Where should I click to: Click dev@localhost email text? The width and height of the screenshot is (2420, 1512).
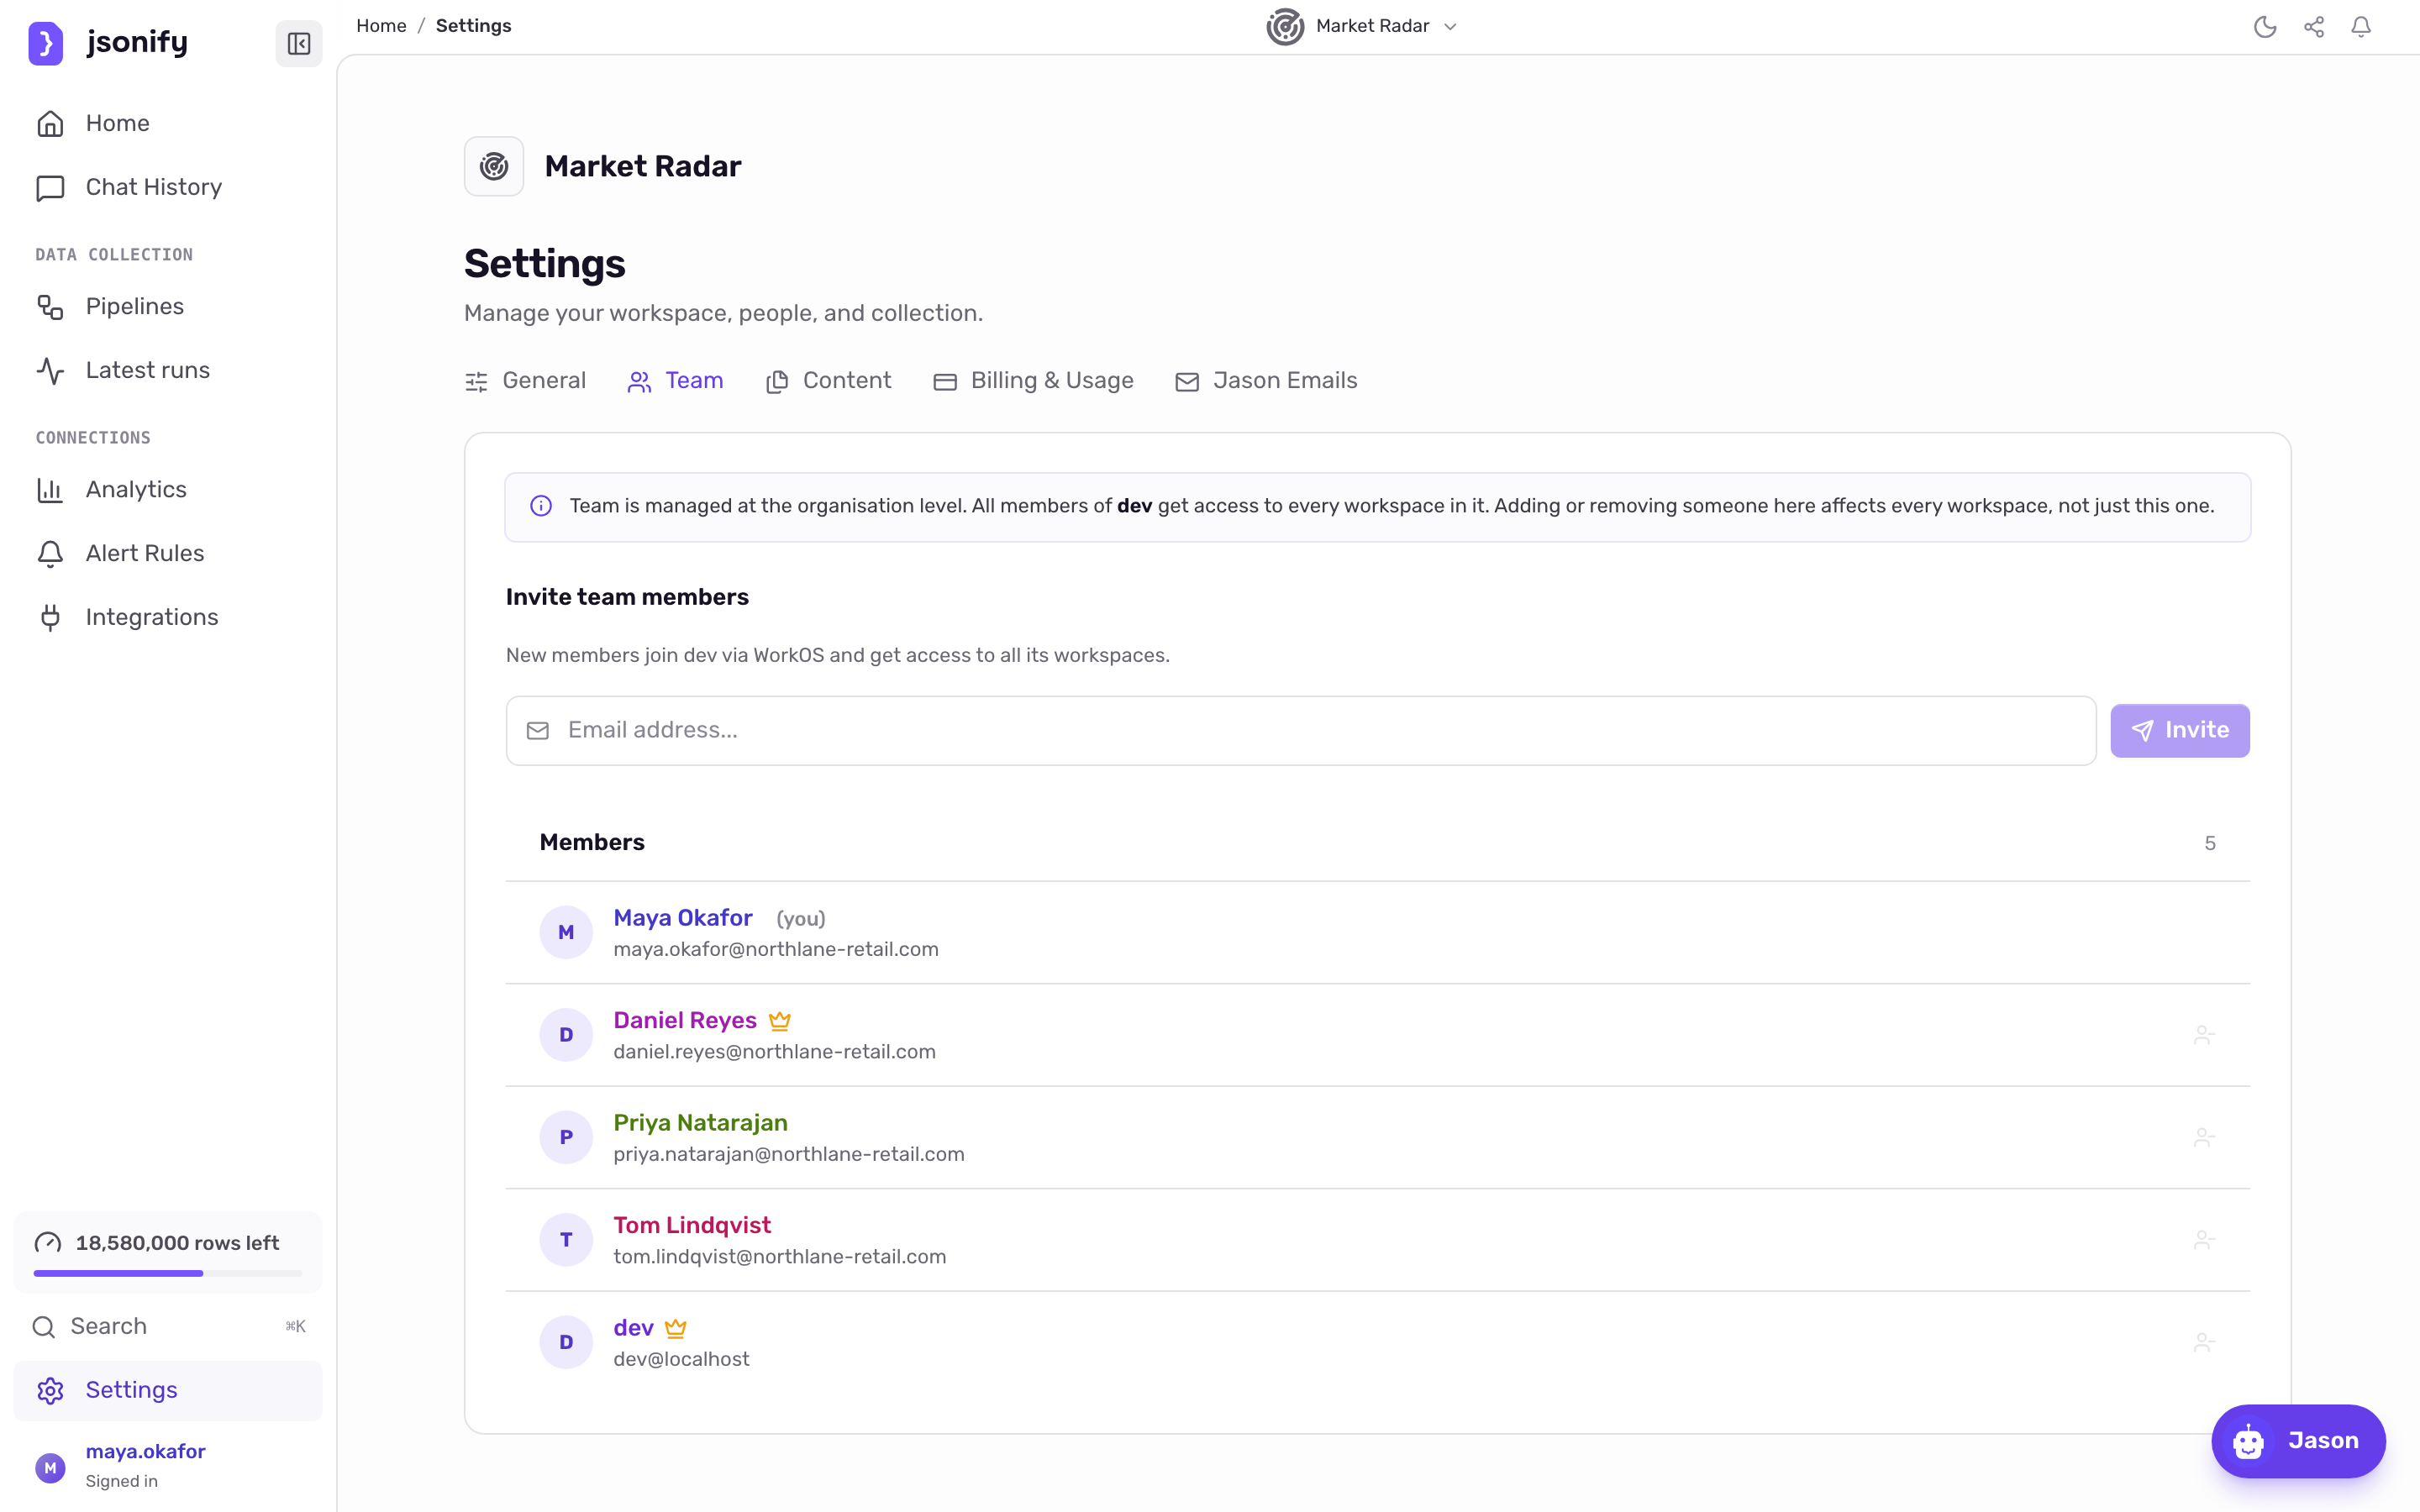click(x=681, y=1359)
